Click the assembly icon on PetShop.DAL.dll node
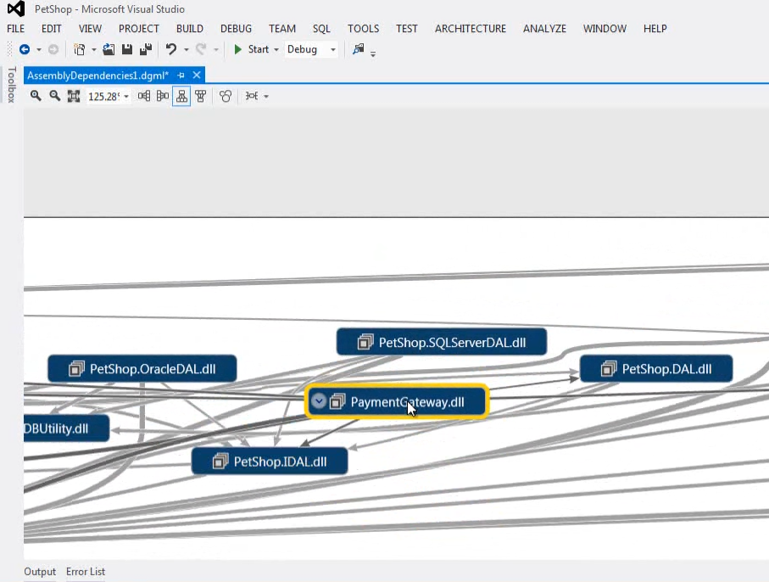Screen dimensions: 769x582 (609, 368)
